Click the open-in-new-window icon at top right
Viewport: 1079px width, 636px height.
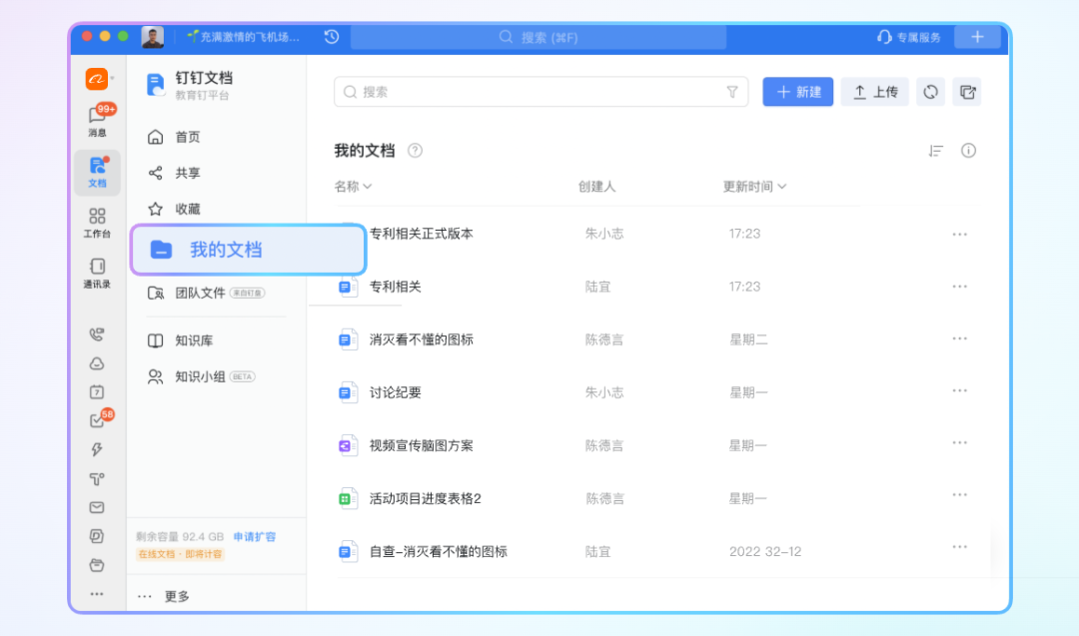[x=967, y=92]
